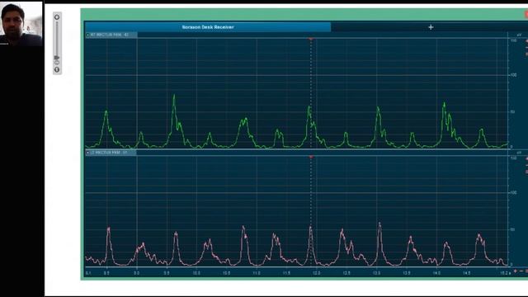Viewport: 528px width, 297px height.
Task: Click the 12.0 label on the time axis
Action: coord(317,273)
